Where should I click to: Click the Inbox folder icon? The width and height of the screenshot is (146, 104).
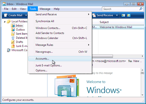click(x=13, y=25)
